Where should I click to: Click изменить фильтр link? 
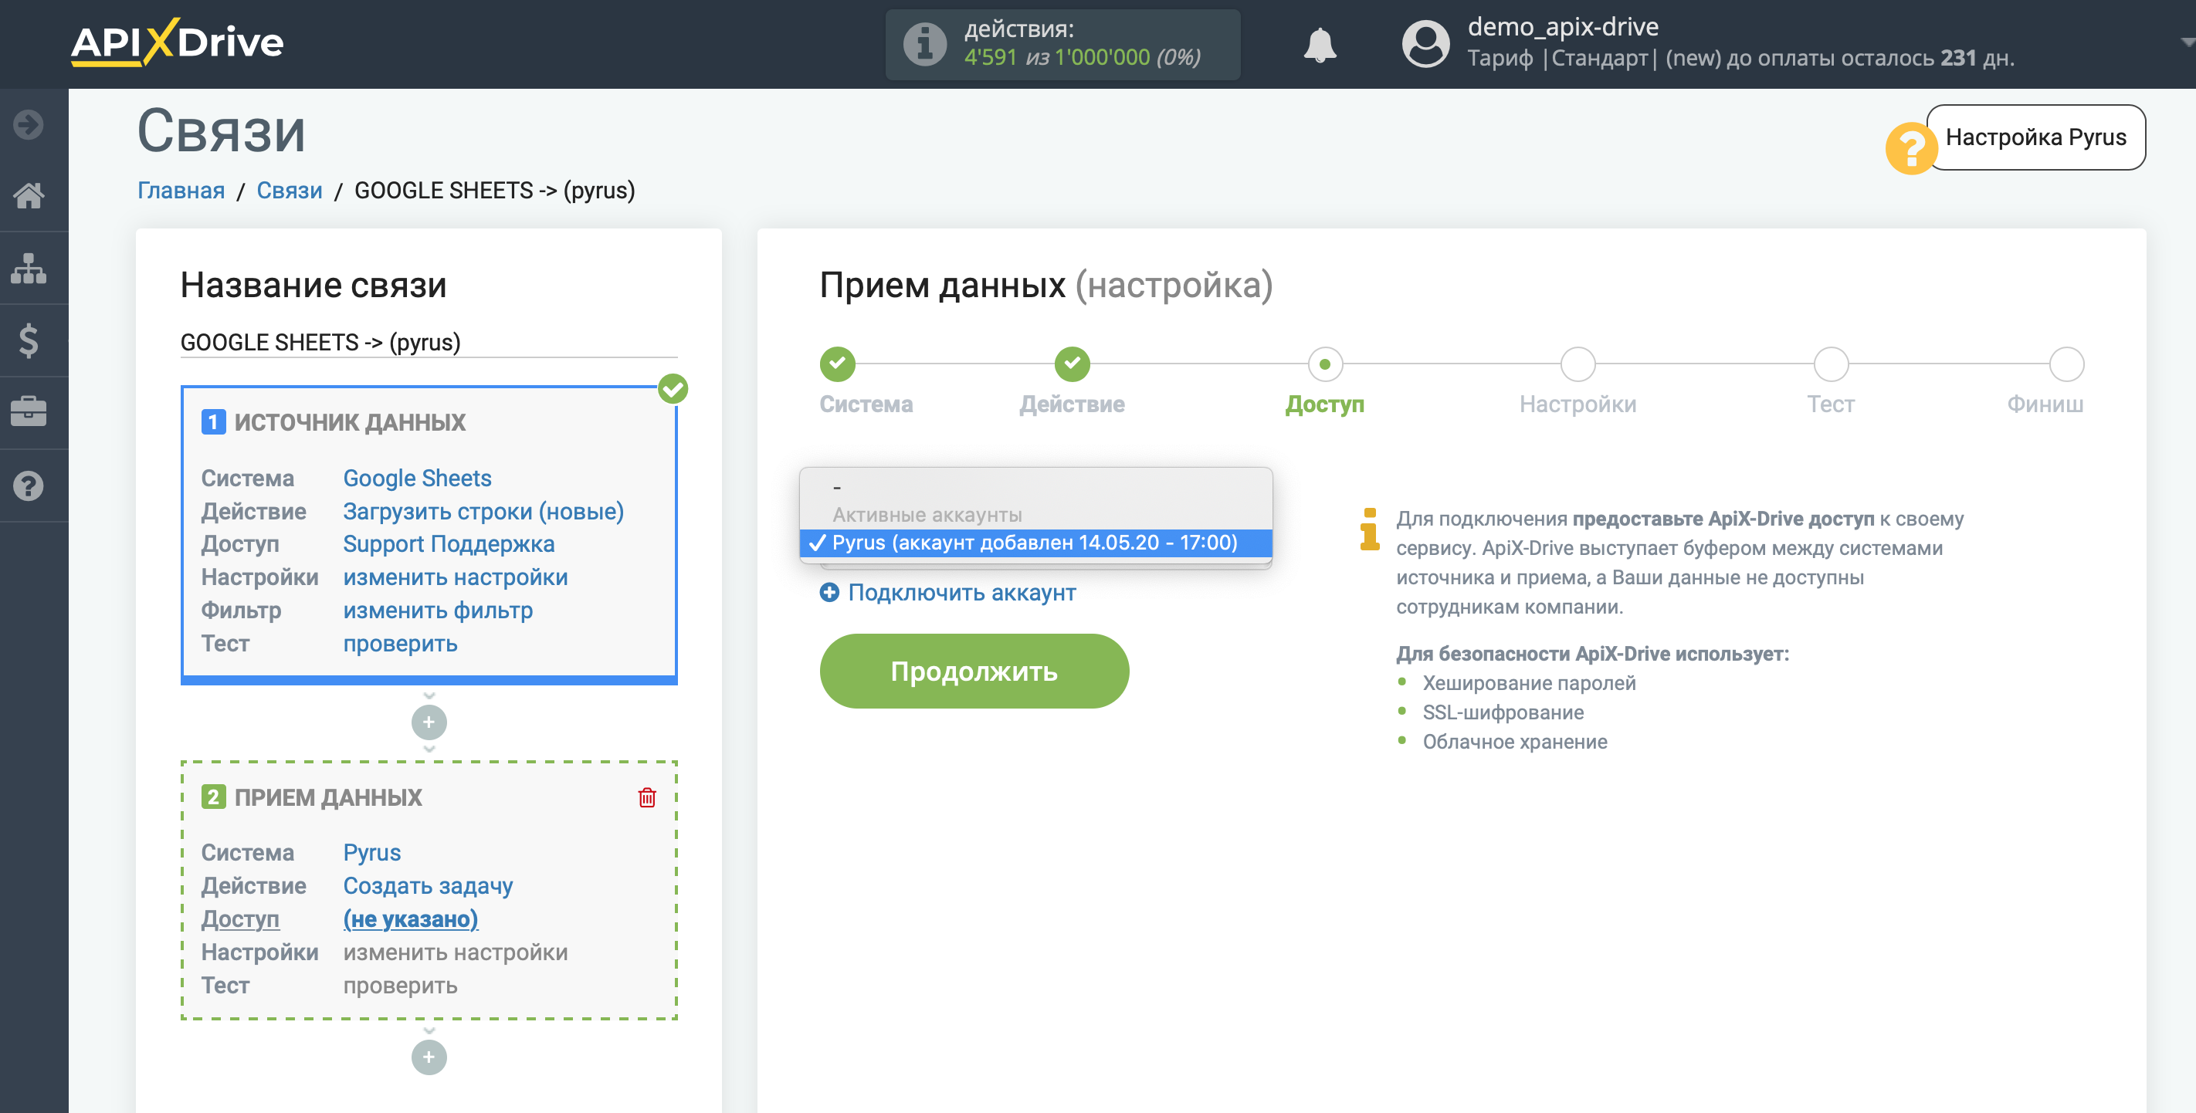pyautogui.click(x=437, y=611)
